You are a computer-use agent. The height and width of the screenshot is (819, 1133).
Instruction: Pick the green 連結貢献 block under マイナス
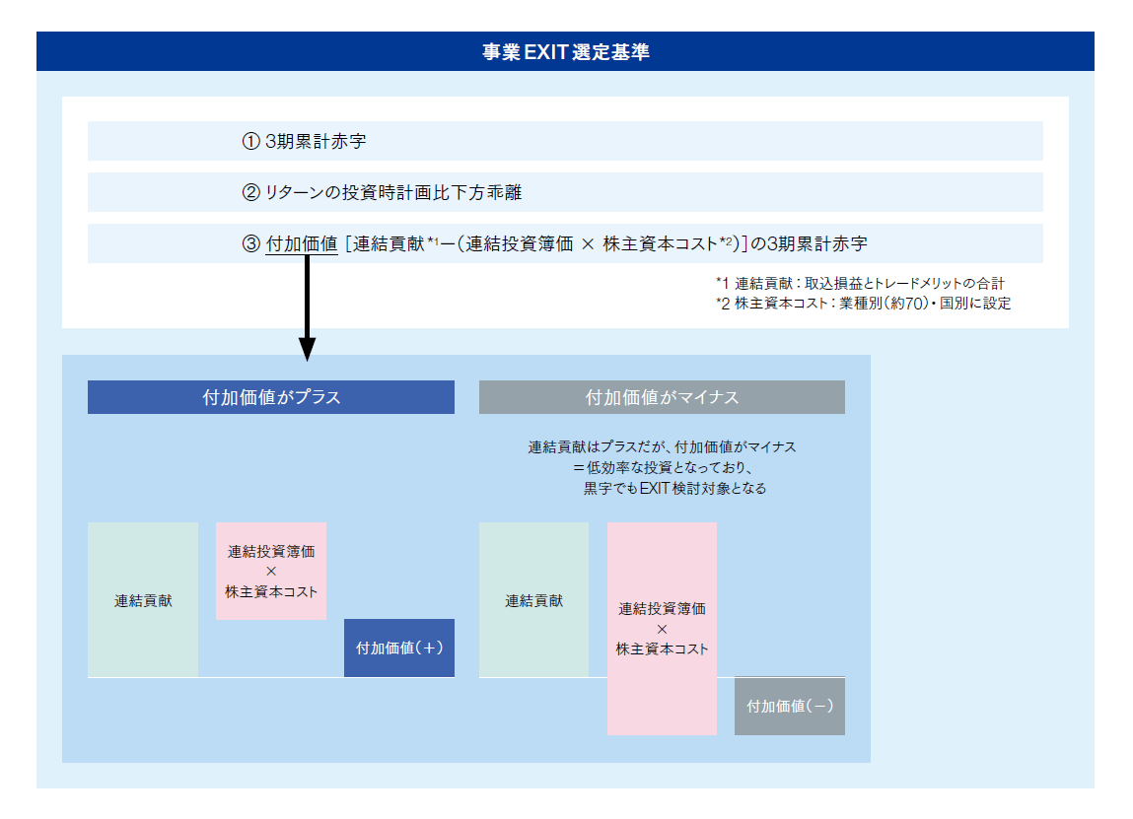coord(533,600)
